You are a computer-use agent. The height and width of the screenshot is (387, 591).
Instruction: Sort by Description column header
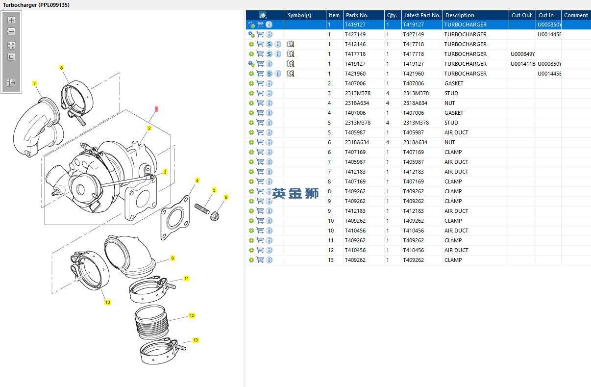[460, 15]
